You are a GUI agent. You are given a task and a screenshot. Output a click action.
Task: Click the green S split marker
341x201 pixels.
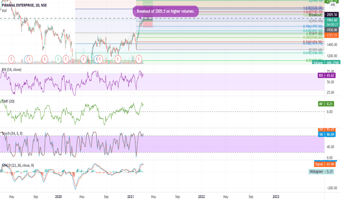click(x=58, y=59)
